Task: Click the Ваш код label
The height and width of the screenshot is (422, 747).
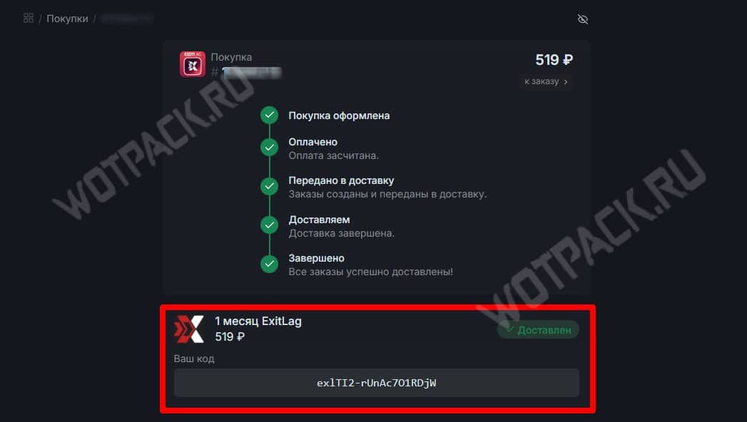Action: [x=194, y=359]
